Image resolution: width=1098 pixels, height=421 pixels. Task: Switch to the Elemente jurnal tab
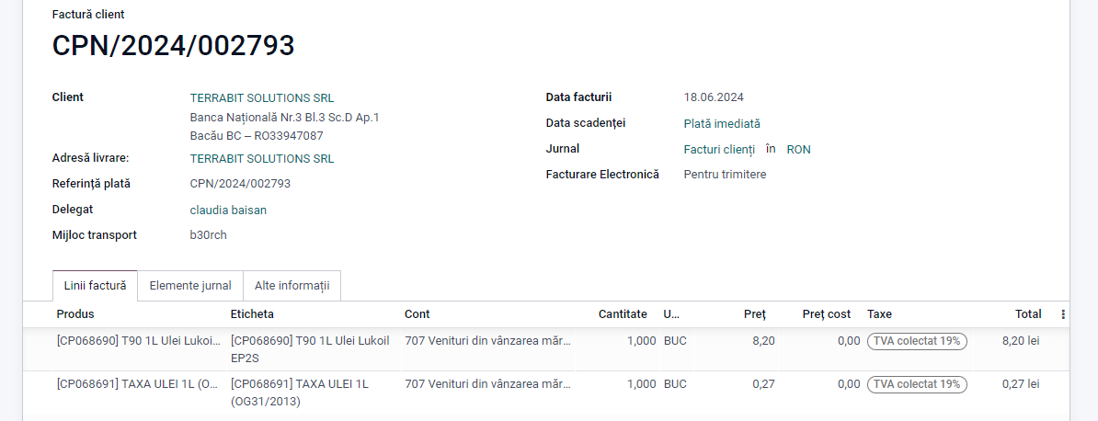190,286
